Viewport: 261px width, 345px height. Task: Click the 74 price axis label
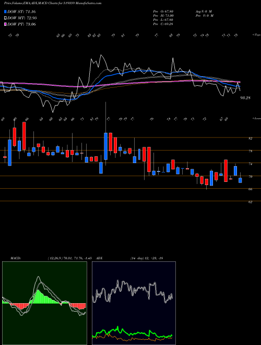[250, 164]
